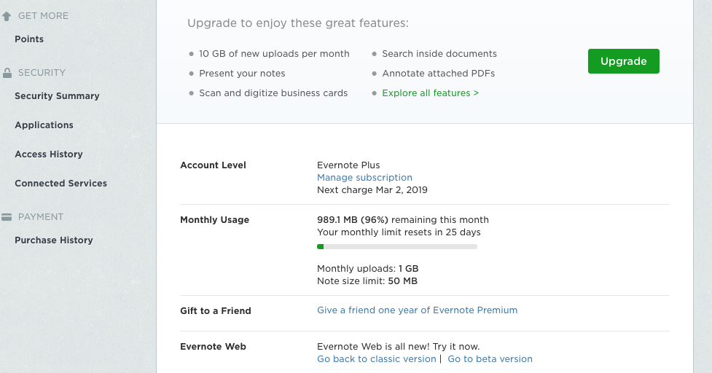712x373 pixels.
Task: Go back to classic version
Action: pos(376,359)
